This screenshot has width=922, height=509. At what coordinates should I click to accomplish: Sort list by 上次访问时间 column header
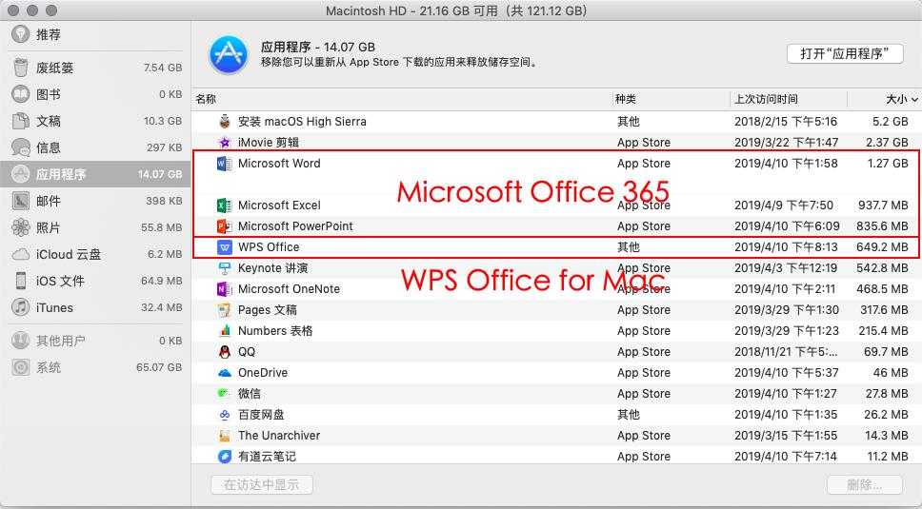click(766, 99)
